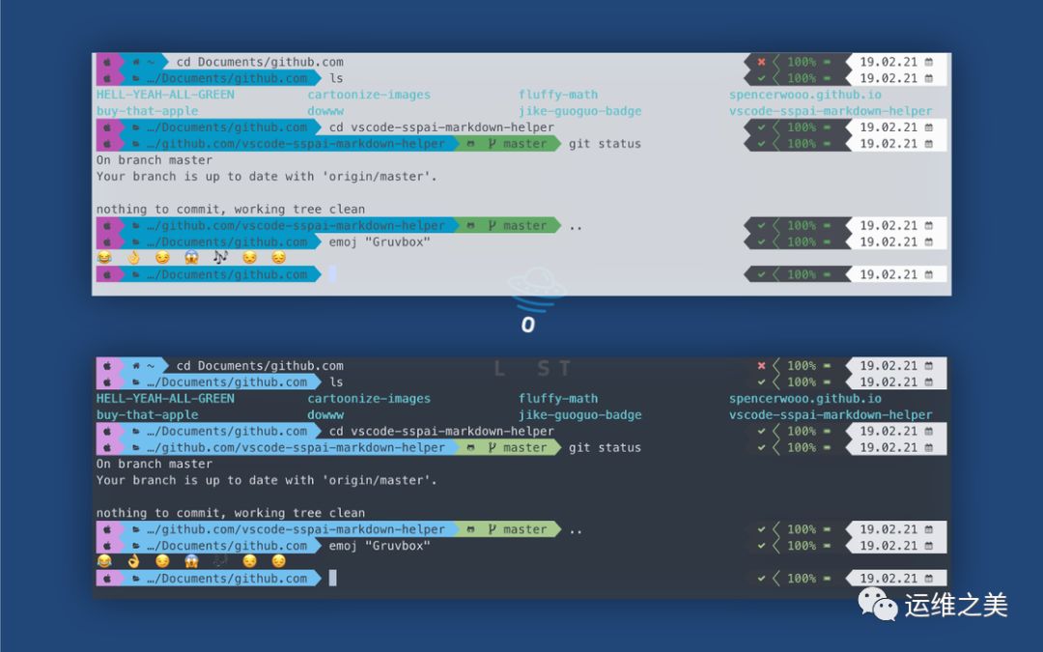Click the octocat icon on the dark terminal "git status" line
This screenshot has height=652, width=1043.
pyautogui.click(x=471, y=448)
